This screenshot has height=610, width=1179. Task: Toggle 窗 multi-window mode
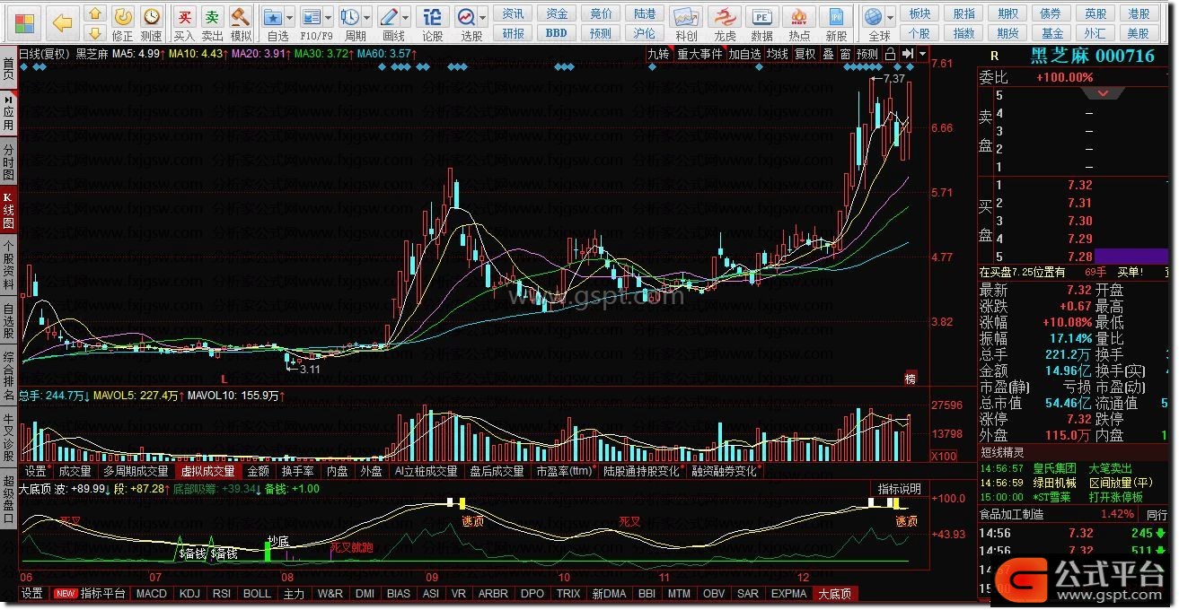(x=845, y=54)
